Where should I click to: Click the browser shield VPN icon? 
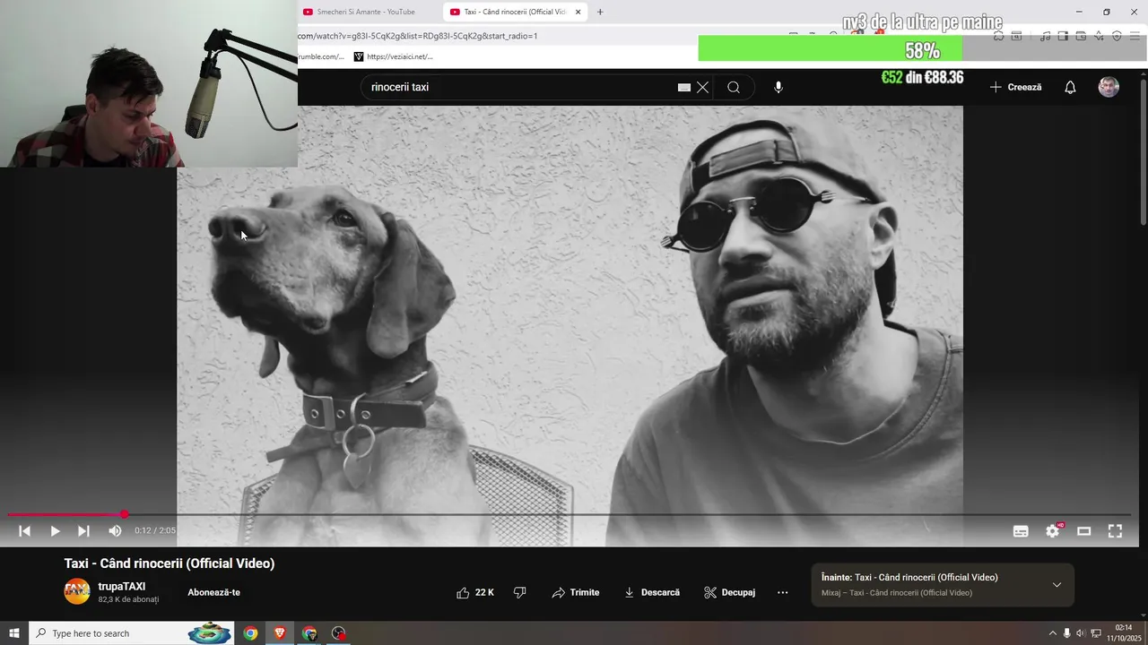tap(1117, 36)
